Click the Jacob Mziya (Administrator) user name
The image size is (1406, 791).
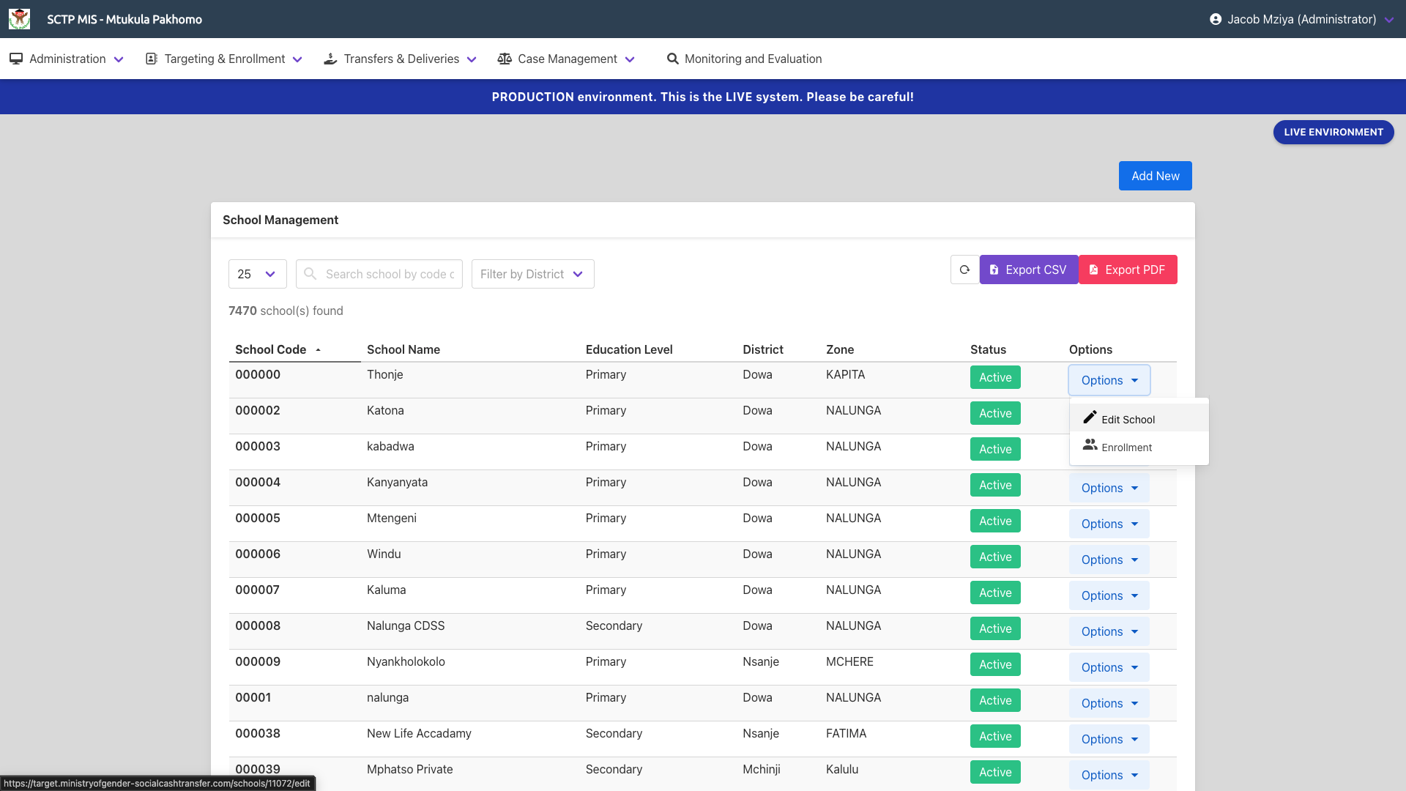tap(1301, 19)
